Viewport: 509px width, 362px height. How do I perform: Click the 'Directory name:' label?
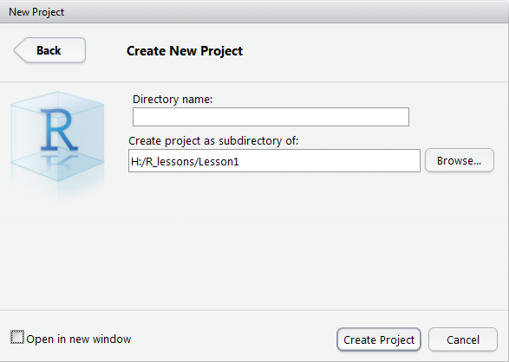click(x=173, y=100)
